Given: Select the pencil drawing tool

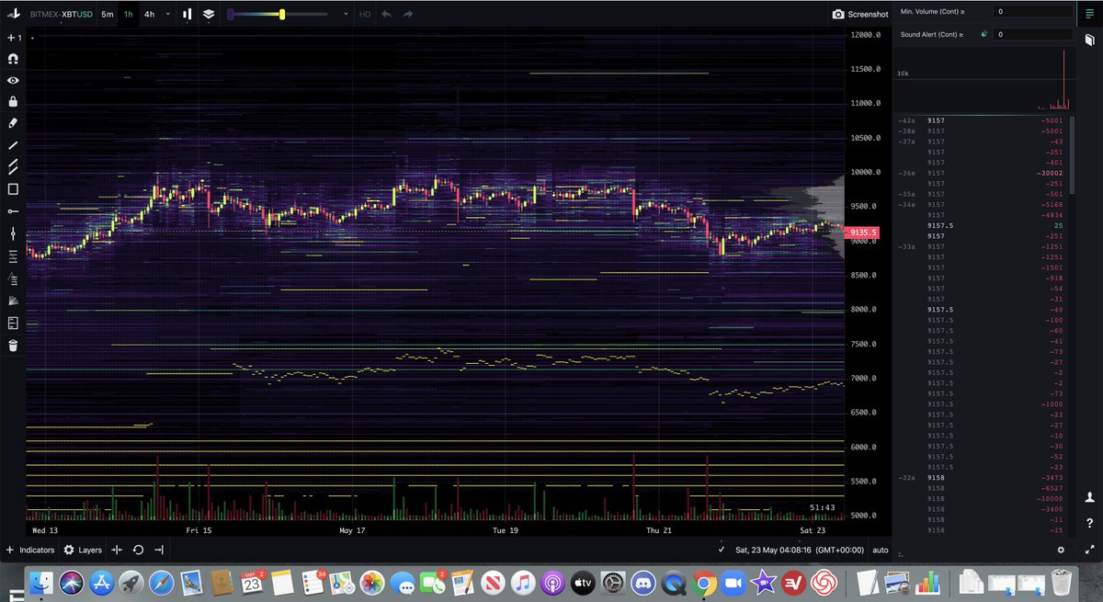Looking at the screenshot, I should click(x=13, y=122).
